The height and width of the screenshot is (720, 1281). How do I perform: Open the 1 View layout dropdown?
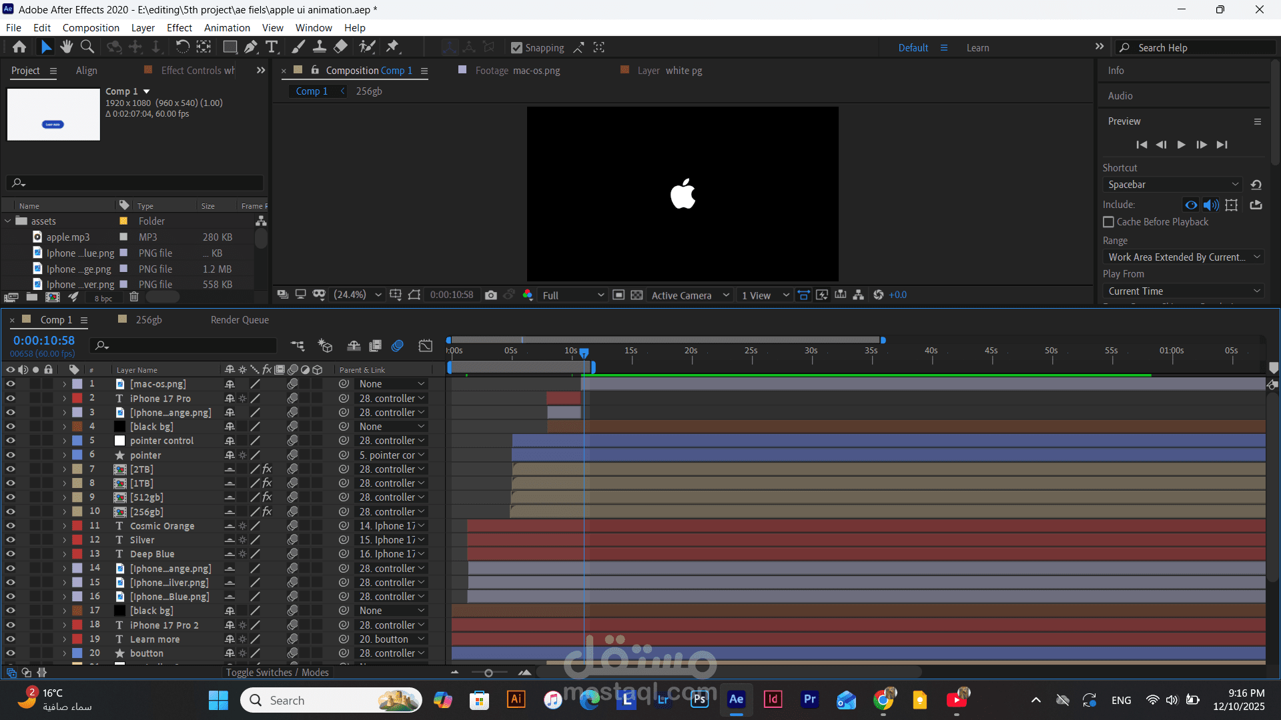pyautogui.click(x=765, y=295)
